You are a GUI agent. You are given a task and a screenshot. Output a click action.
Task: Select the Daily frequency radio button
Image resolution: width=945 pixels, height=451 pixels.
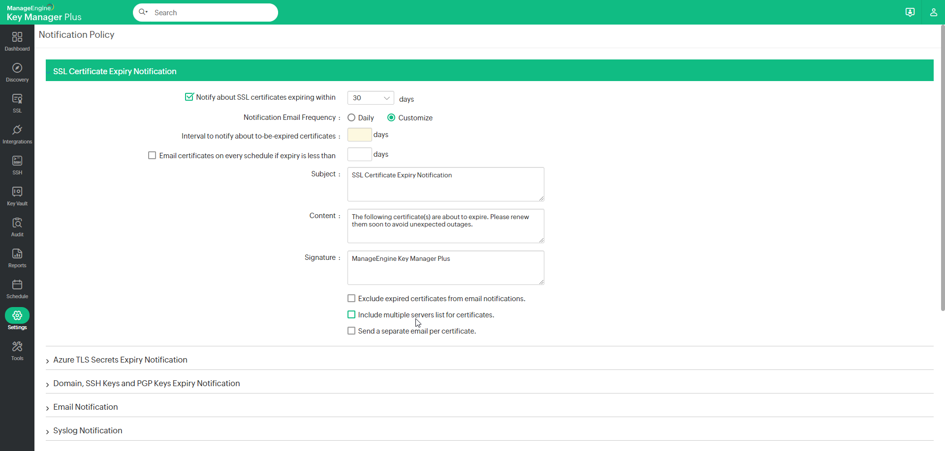351,117
